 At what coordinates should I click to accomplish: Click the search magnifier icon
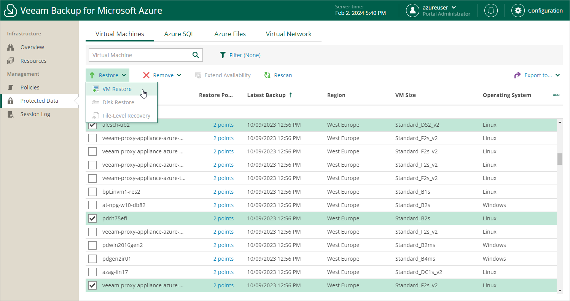click(x=196, y=55)
